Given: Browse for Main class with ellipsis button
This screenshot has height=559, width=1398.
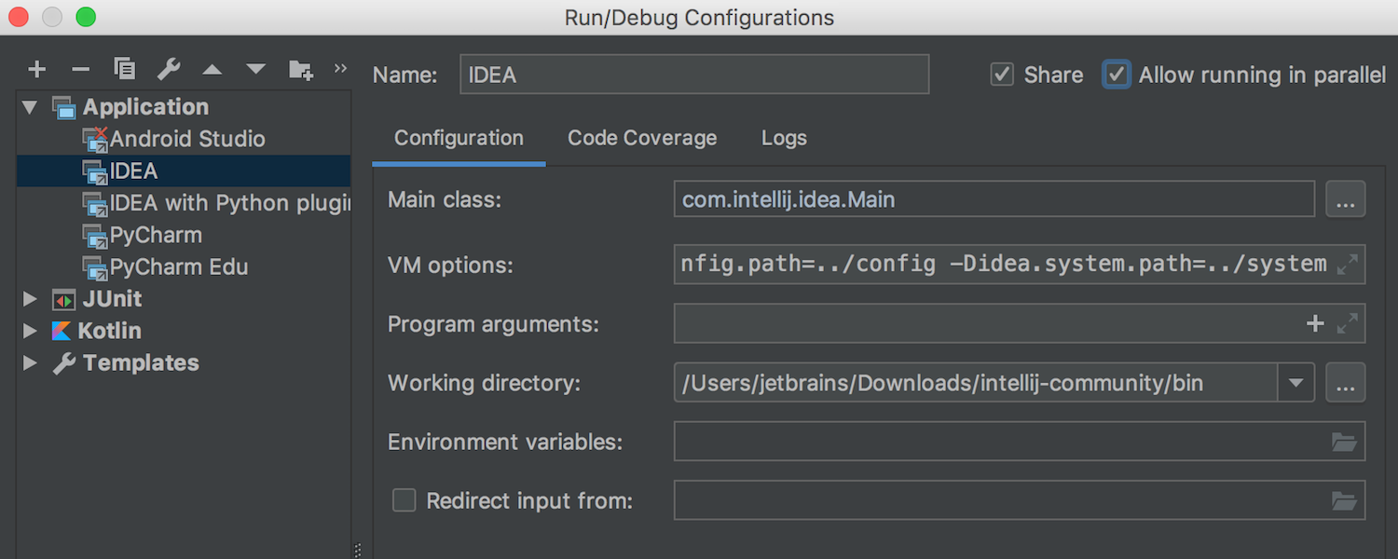Looking at the screenshot, I should coord(1345,199).
